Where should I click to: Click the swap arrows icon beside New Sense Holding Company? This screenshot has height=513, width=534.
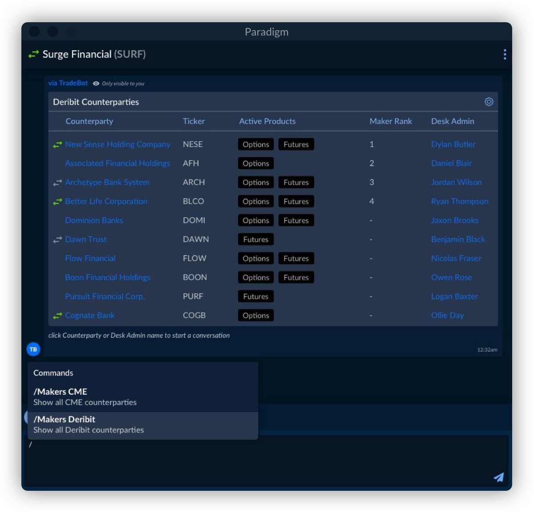[x=57, y=144]
